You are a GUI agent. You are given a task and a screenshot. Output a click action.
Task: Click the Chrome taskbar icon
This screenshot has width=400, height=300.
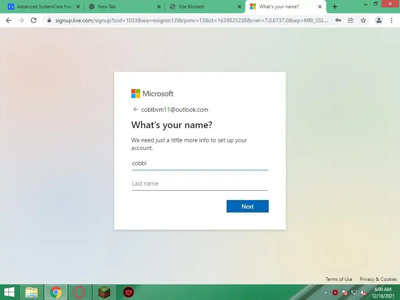56,292
